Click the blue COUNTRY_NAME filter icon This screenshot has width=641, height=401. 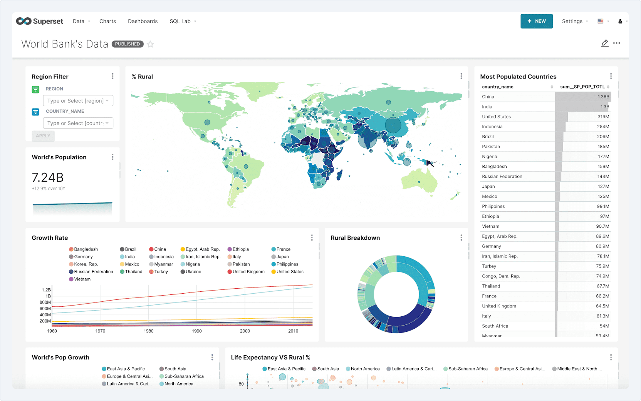[35, 112]
